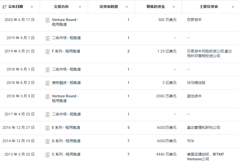Select the 富达管理和研究公司 link
The width and height of the screenshot is (238, 165).
coord(204,127)
